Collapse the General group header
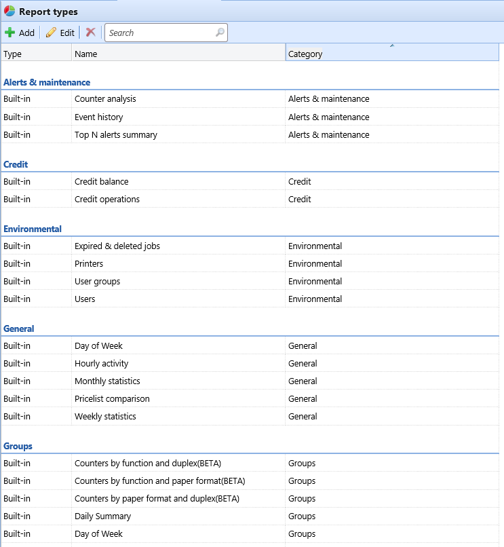Screen dimensions: 504x547 pos(18,328)
